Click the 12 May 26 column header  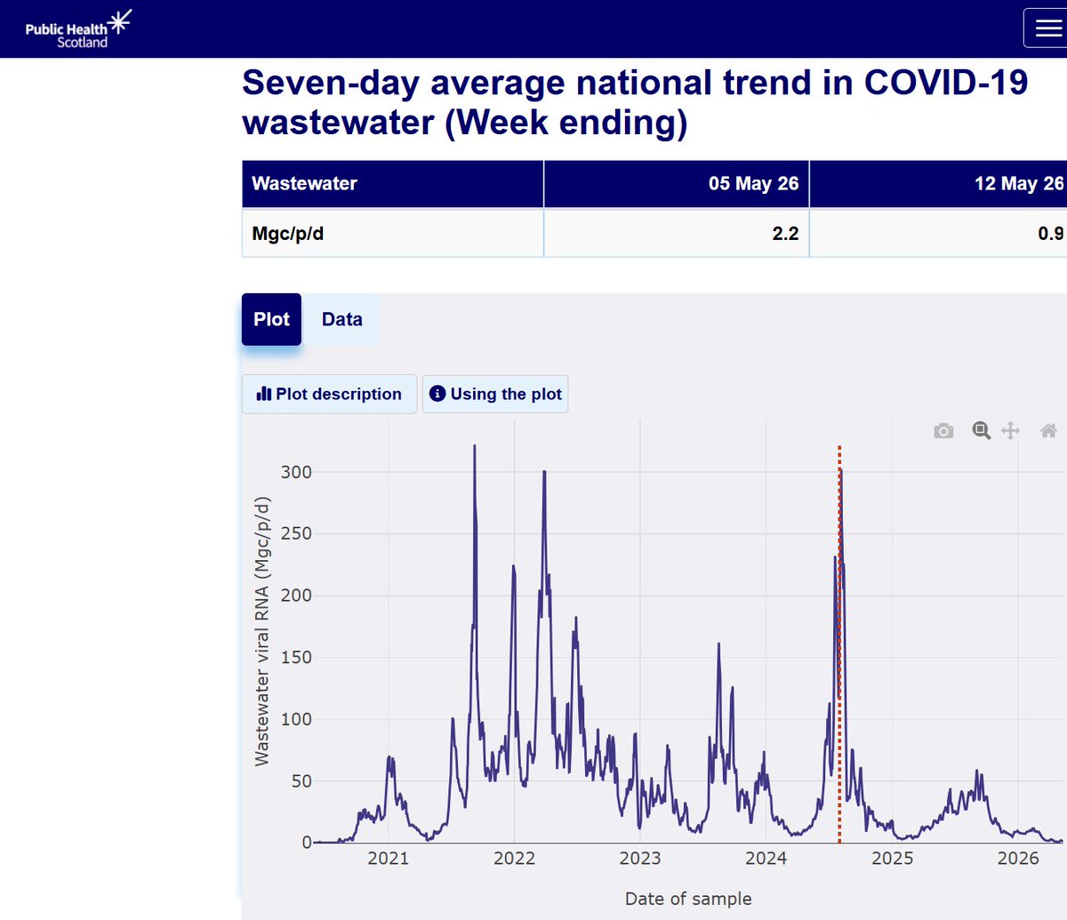[939, 184]
